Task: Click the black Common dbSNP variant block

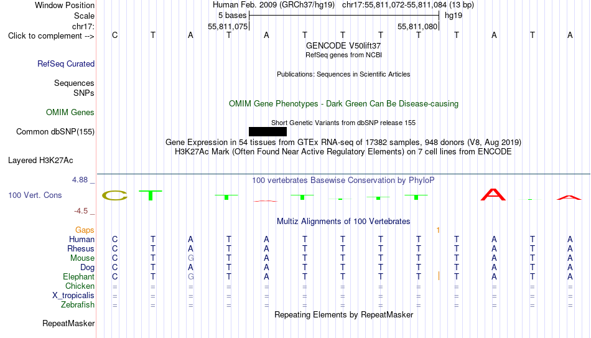Action: coord(268,132)
